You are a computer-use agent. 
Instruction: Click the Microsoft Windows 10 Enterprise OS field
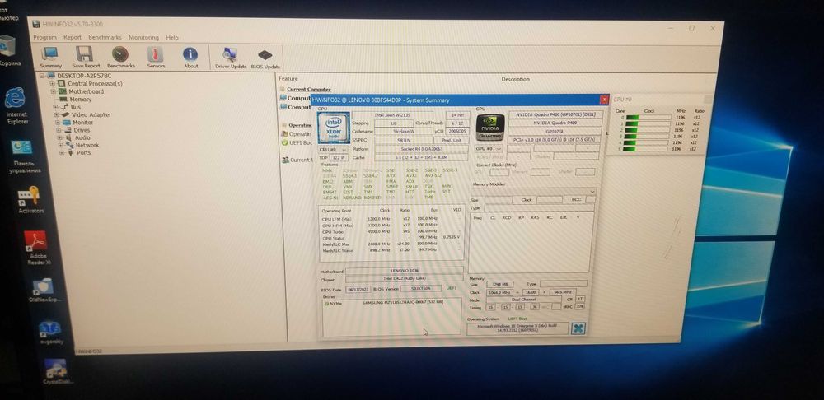[x=517, y=328]
